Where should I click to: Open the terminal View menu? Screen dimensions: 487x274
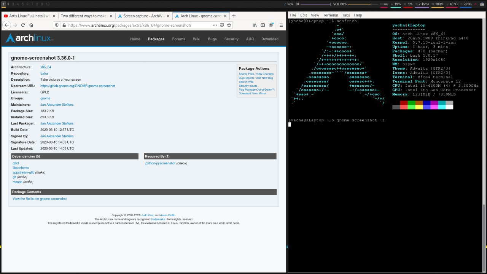pos(315,15)
